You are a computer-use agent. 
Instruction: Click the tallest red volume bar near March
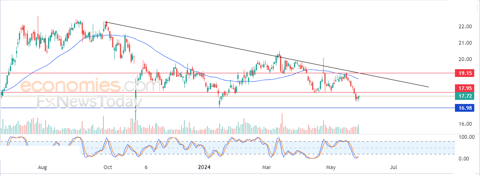(x=282, y=124)
